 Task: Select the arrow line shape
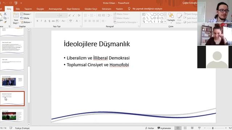151,14
